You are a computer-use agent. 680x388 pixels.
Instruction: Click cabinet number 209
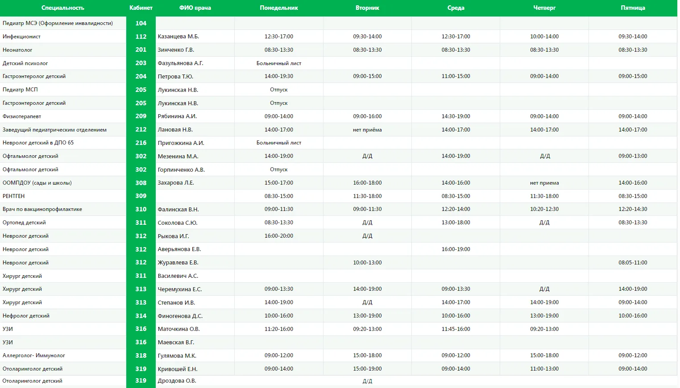(141, 116)
